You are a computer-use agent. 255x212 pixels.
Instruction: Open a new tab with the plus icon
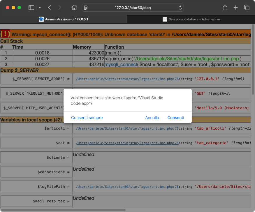tap(236, 8)
